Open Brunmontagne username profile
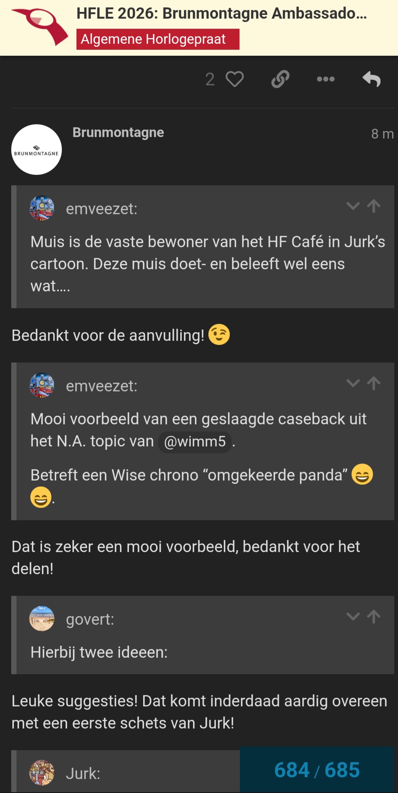 (118, 133)
